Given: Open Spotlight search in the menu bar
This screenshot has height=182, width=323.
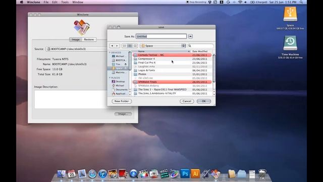Looking at the screenshot, I should pos(301,2).
